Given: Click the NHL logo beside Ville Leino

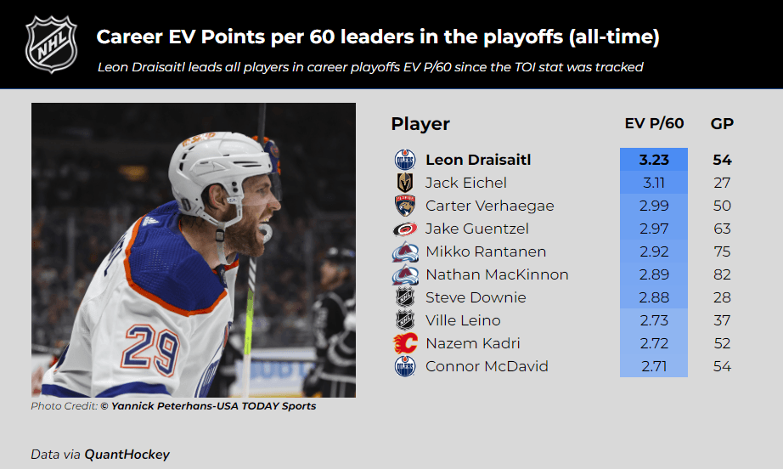Looking at the screenshot, I should pos(404,320).
